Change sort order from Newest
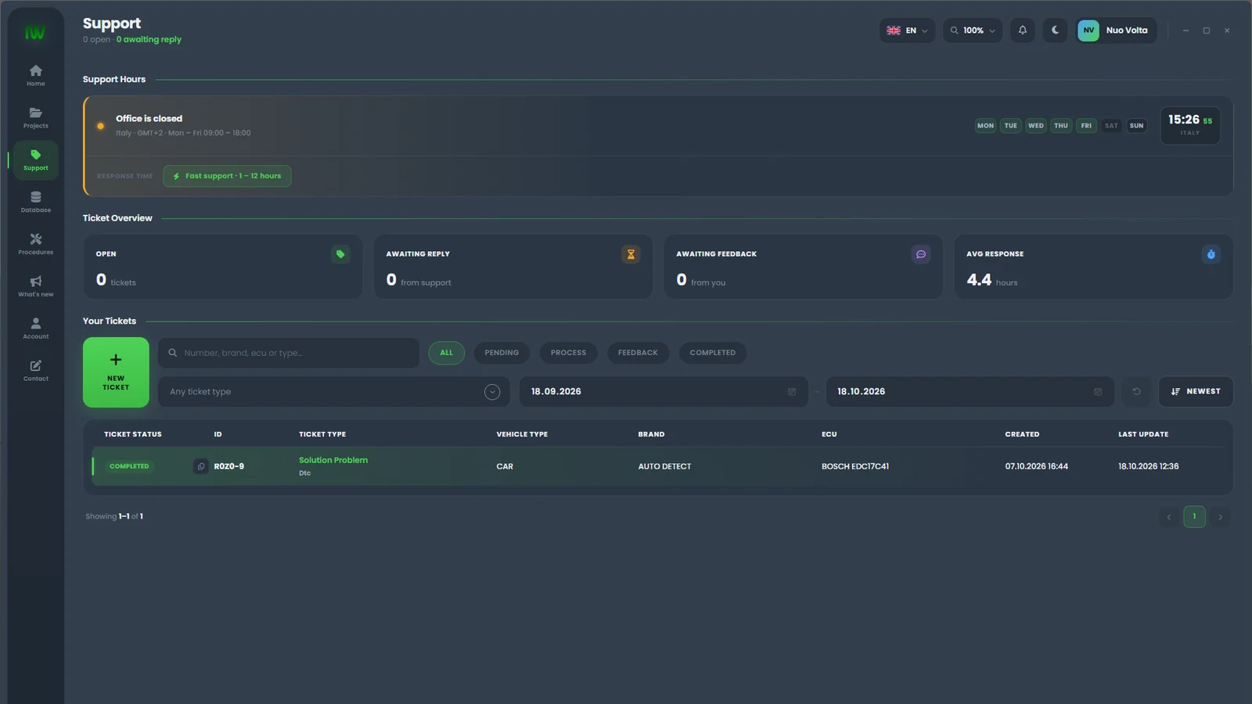This screenshot has height=704, width=1252. [x=1196, y=392]
